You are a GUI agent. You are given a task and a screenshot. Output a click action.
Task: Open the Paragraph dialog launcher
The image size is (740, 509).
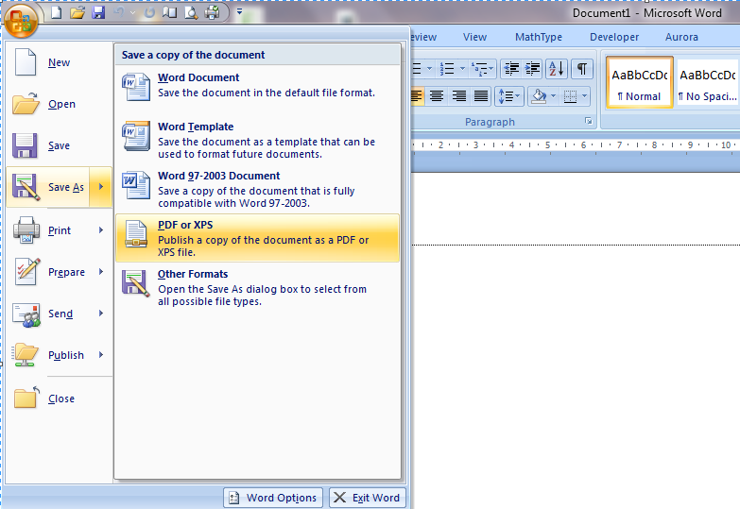point(589,121)
